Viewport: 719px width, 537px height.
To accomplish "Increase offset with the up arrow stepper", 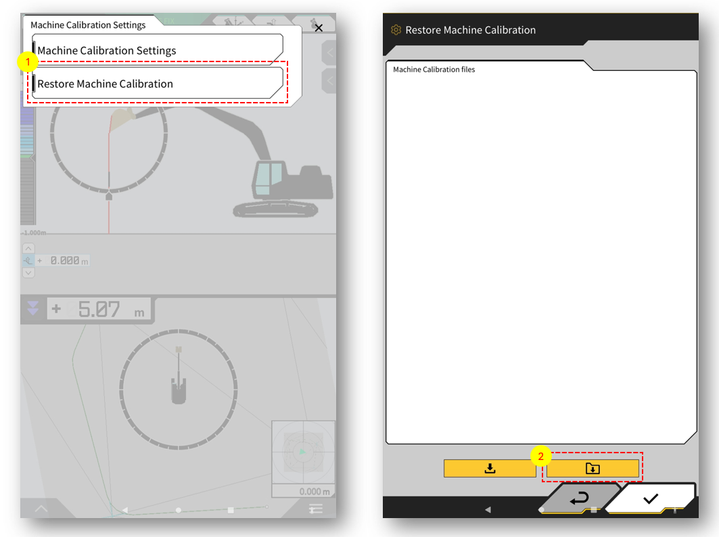I will point(28,248).
